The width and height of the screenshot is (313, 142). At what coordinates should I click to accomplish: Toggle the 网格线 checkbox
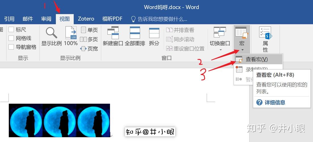(x=11, y=38)
